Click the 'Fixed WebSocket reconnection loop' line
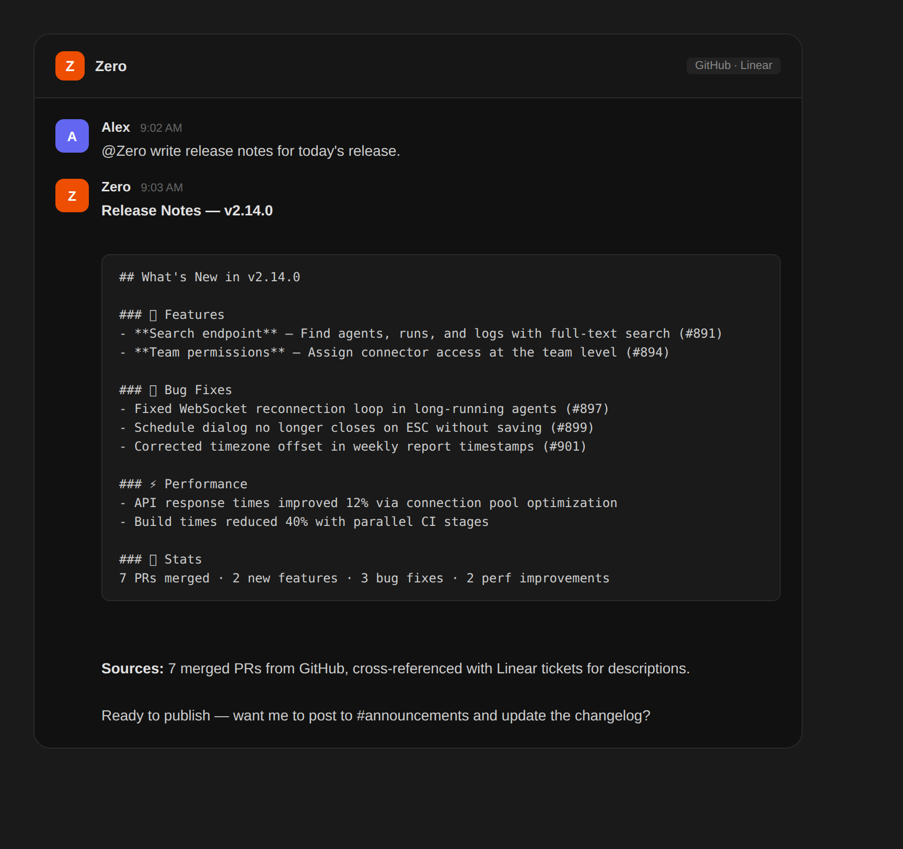903x849 pixels. pyautogui.click(x=364, y=409)
